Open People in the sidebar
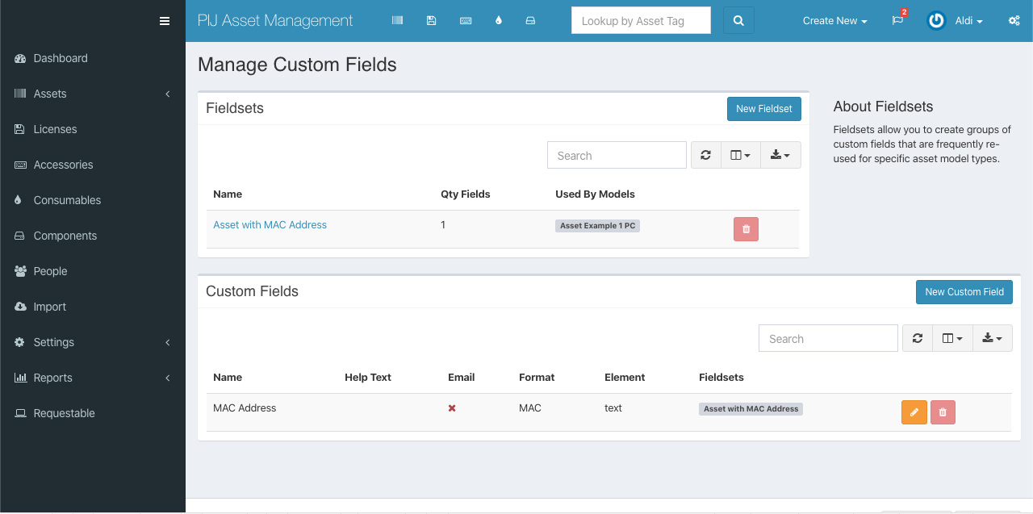 click(x=50, y=271)
